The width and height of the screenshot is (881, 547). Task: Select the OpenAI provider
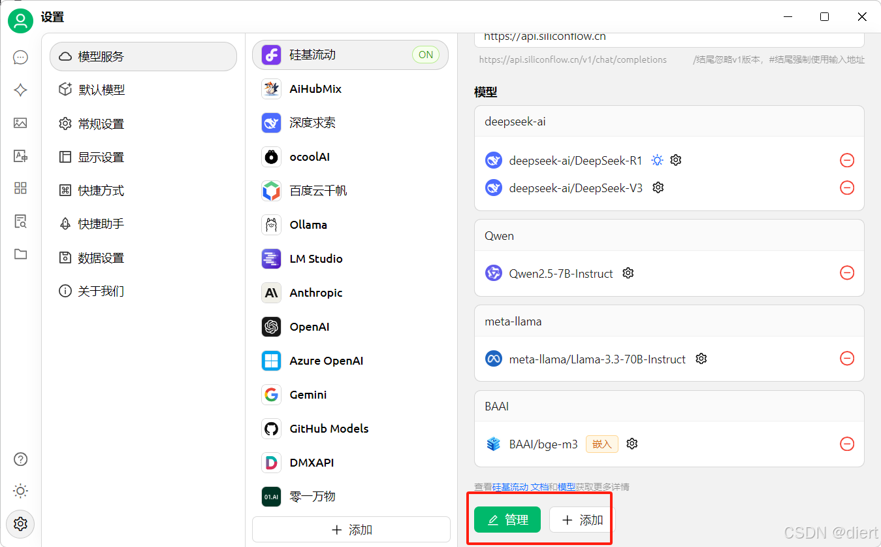tap(351, 327)
